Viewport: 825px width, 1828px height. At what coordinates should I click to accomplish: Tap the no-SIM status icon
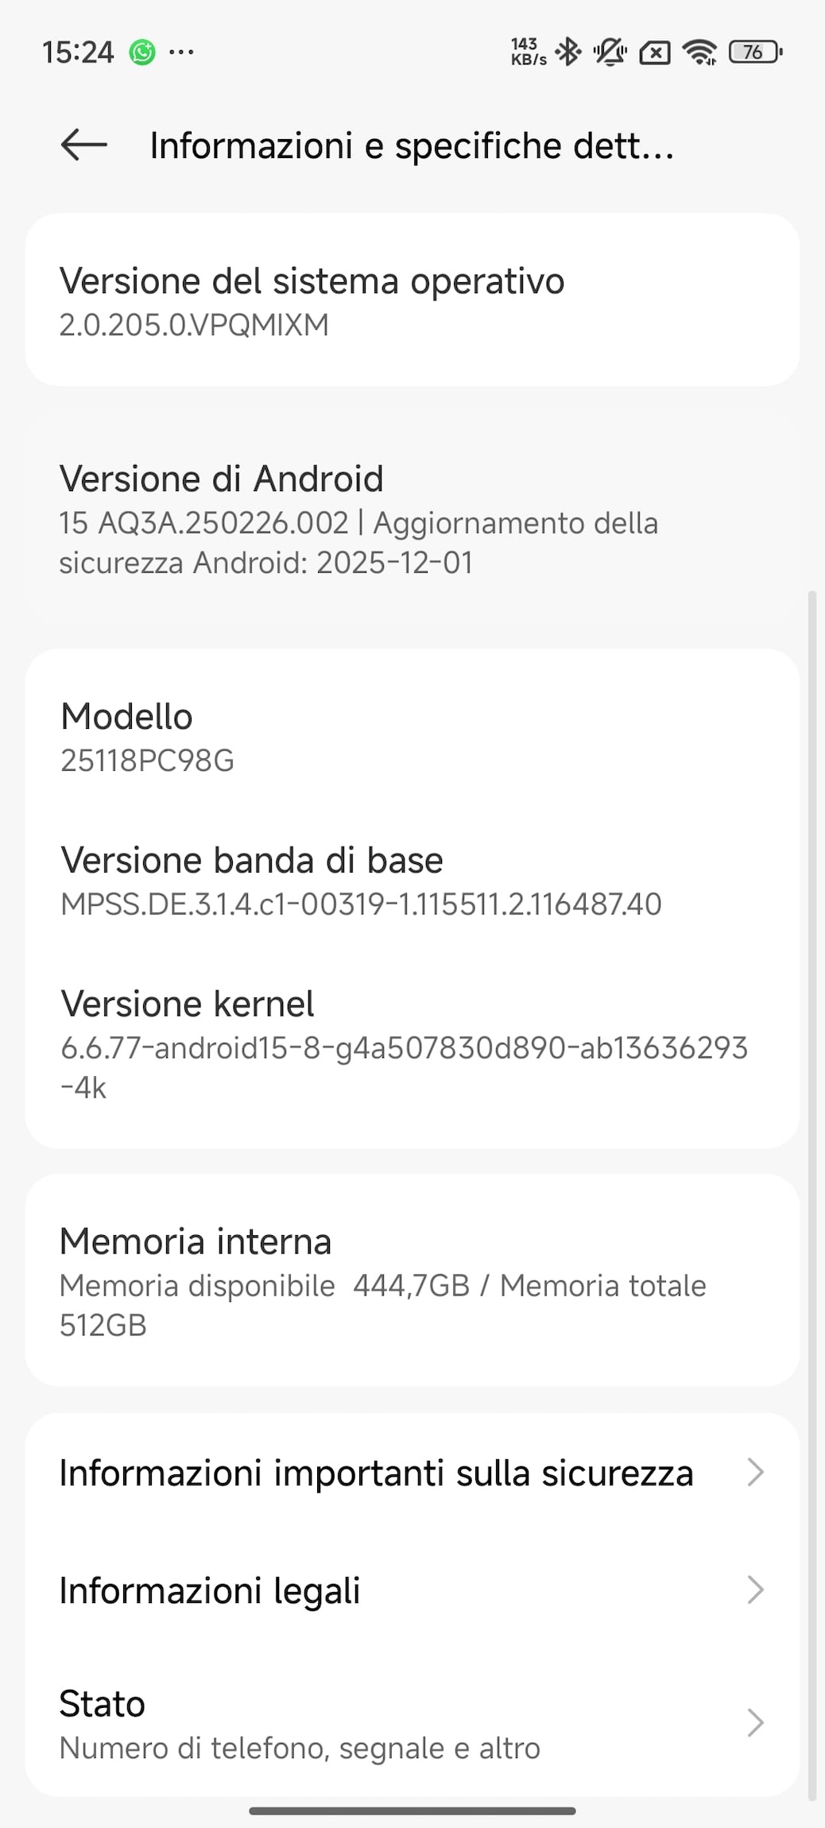[654, 53]
